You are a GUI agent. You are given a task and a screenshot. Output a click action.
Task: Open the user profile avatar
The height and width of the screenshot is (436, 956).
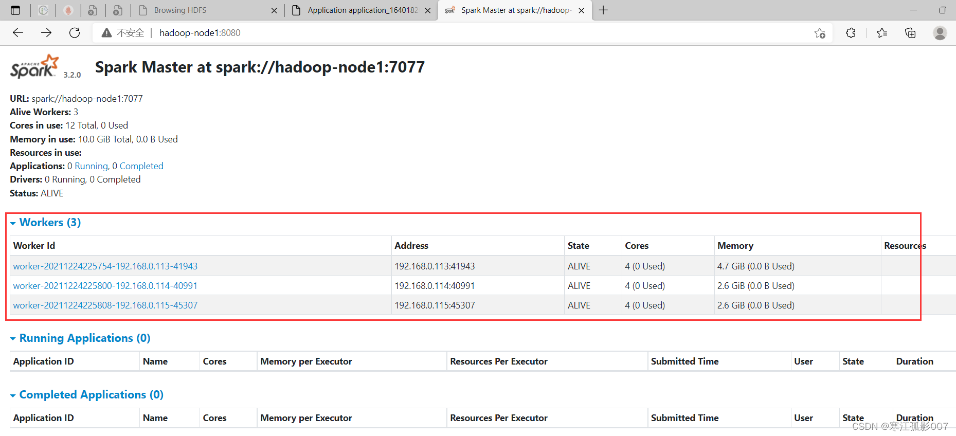[x=940, y=33]
